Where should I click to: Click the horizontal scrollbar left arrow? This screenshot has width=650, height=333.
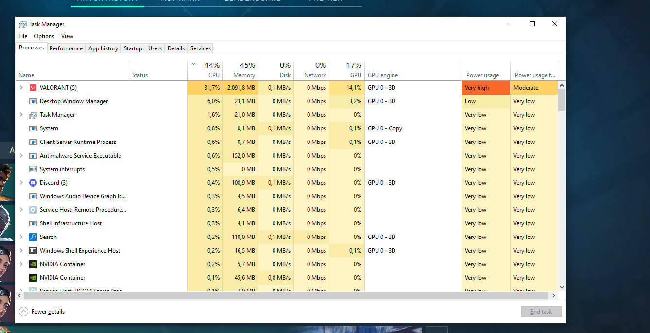[x=20, y=295]
